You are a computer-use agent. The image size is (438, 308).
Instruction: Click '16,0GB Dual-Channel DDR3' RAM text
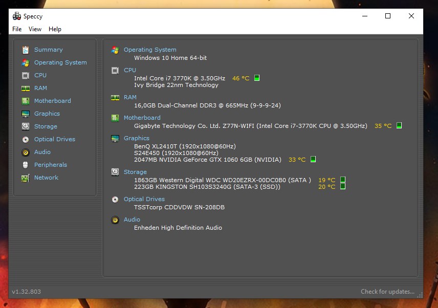pyautogui.click(x=175, y=105)
